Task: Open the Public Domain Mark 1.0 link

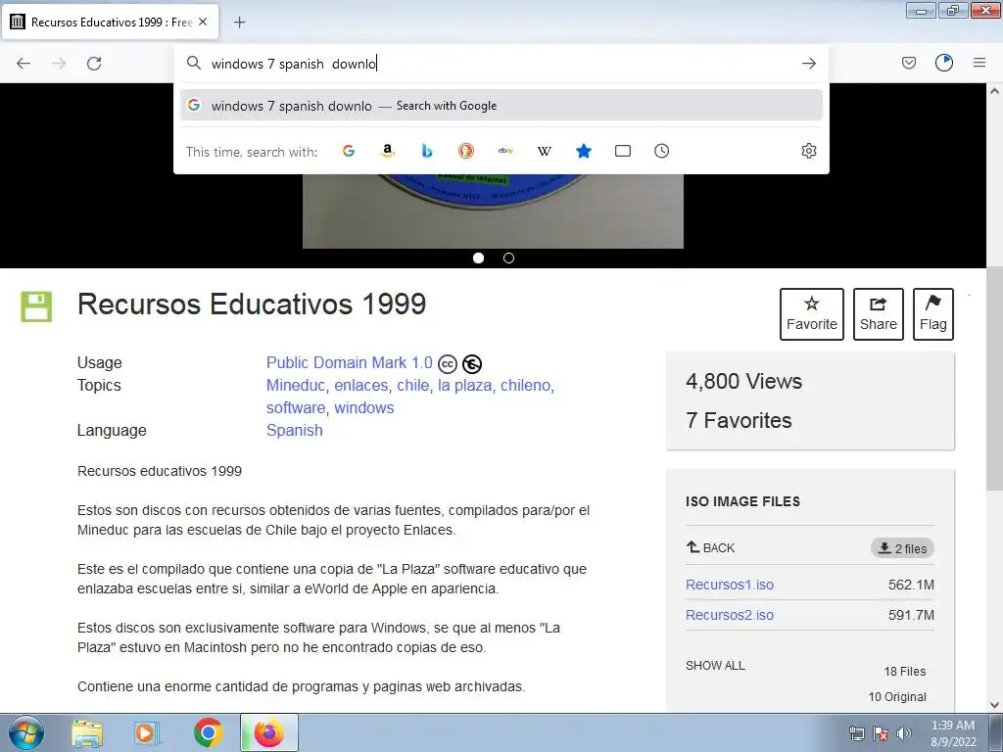Action: [x=350, y=362]
